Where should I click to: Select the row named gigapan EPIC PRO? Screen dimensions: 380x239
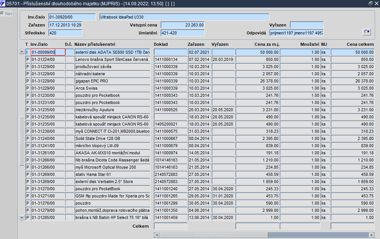click(112, 81)
